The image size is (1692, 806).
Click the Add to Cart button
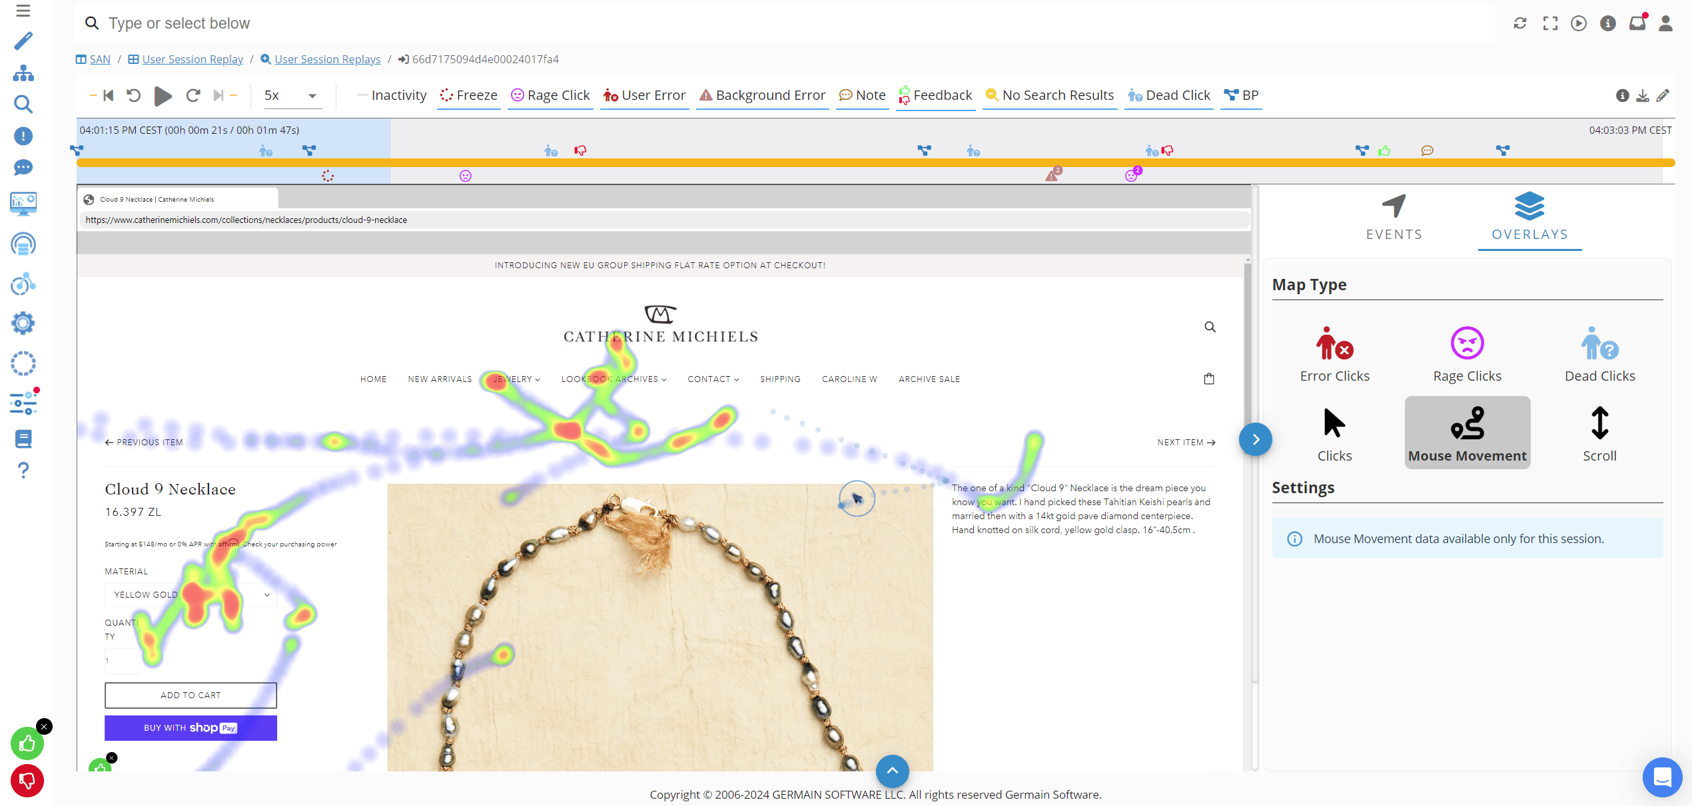pos(191,695)
